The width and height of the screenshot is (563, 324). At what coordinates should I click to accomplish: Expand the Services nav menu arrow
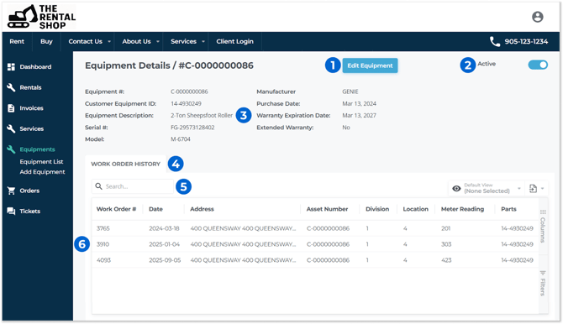click(203, 42)
